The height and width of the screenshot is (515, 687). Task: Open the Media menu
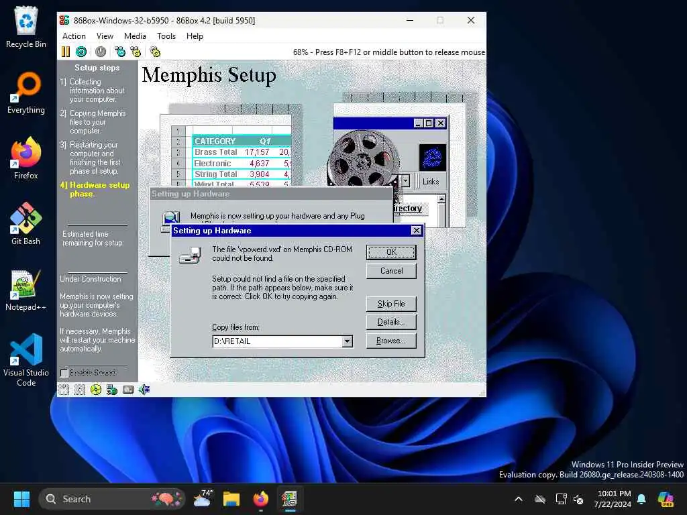click(x=135, y=36)
